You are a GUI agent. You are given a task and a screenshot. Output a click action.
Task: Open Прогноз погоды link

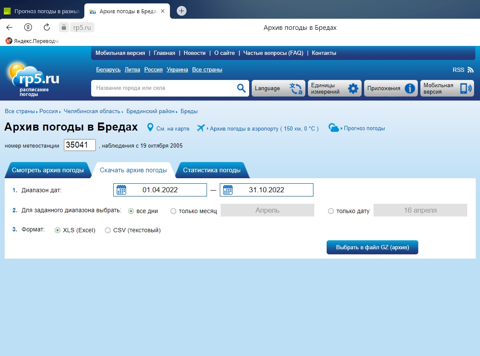(364, 128)
